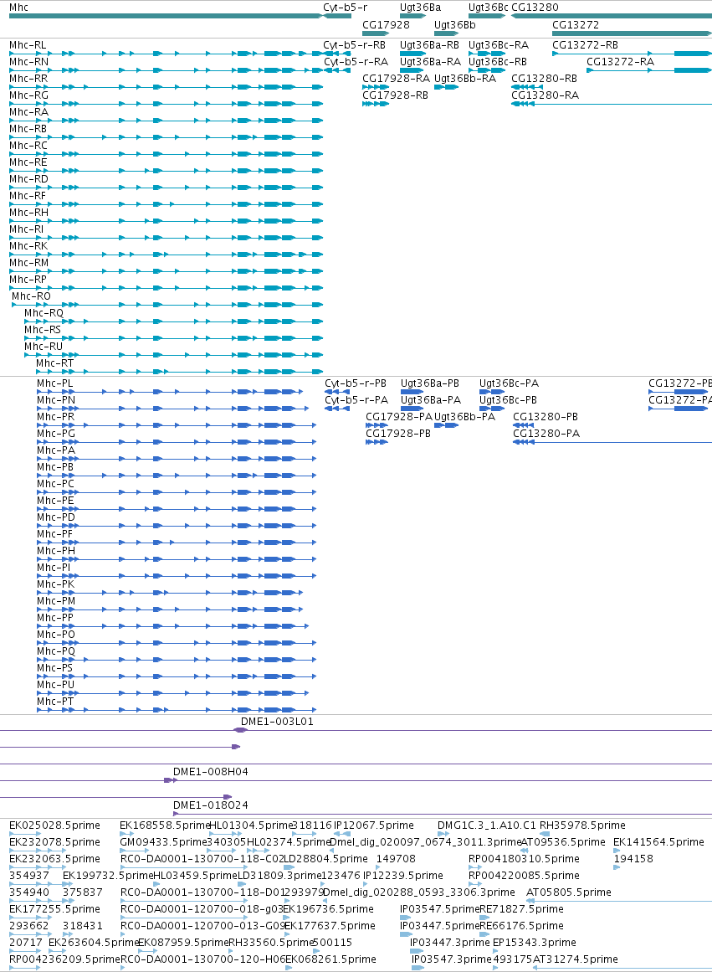
Task: Click transcript label Mhc-RH
Action: pyautogui.click(x=28, y=213)
